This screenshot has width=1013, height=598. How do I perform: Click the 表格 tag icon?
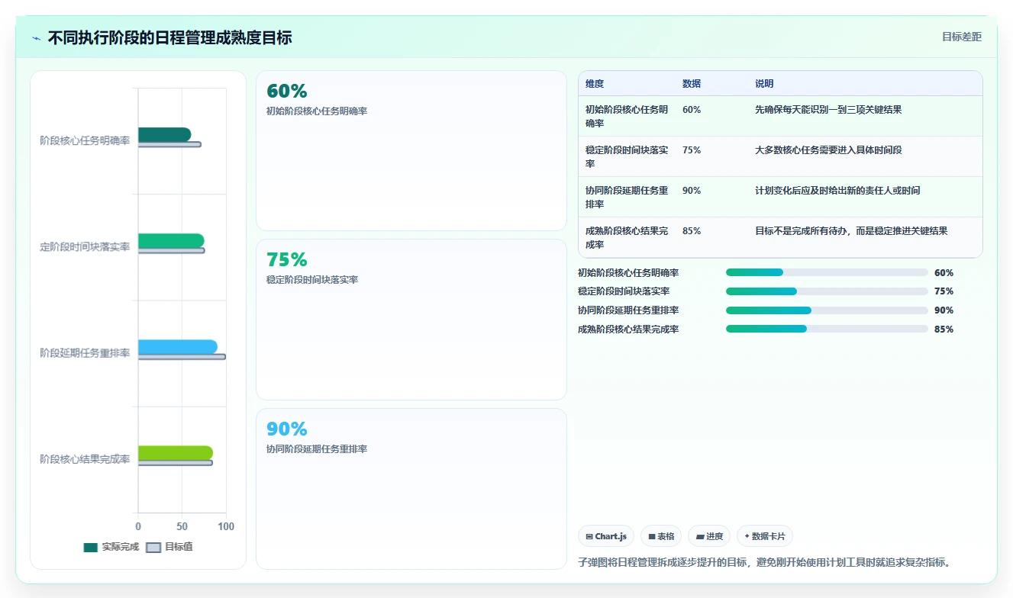point(651,537)
